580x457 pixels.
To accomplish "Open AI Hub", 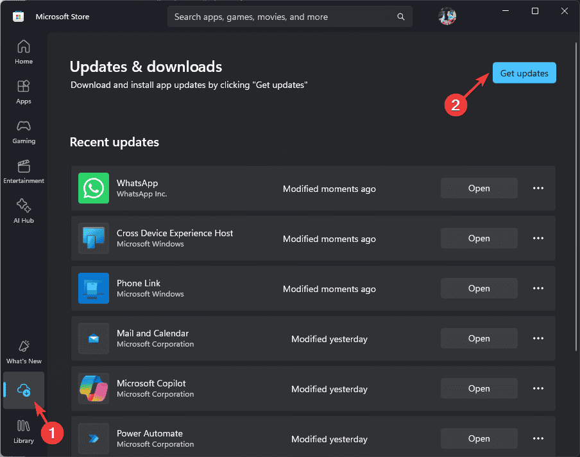I will [24, 211].
